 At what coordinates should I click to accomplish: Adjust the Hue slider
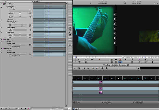tap(22, 24)
